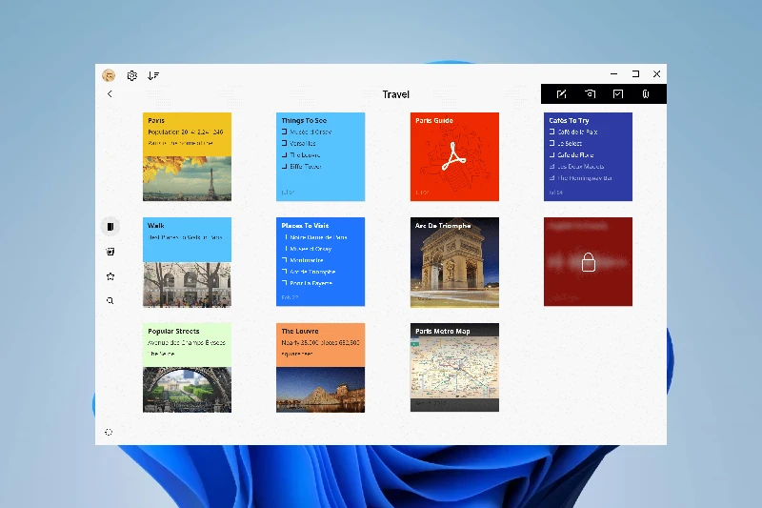
Task: Add a new photo note with camera icon
Action: [x=590, y=93]
